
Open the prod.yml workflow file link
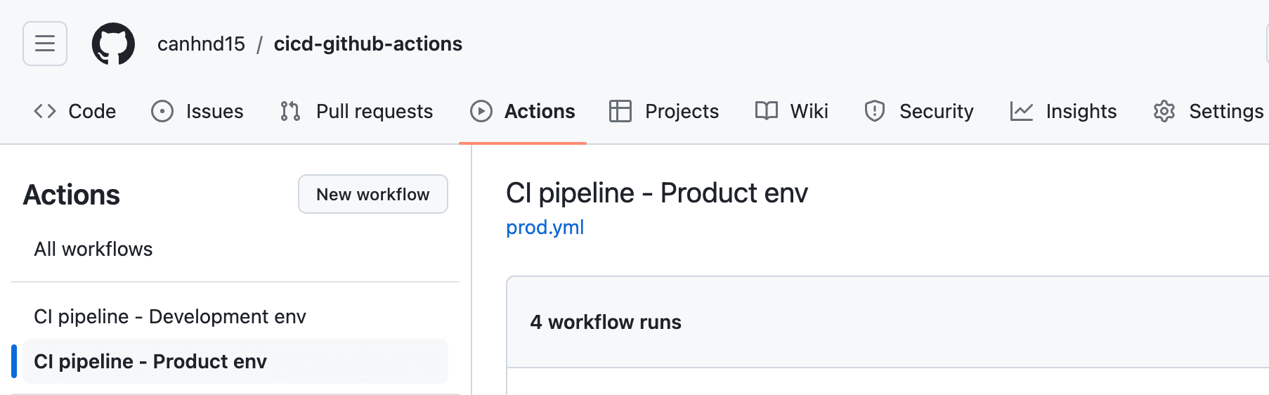coord(545,227)
